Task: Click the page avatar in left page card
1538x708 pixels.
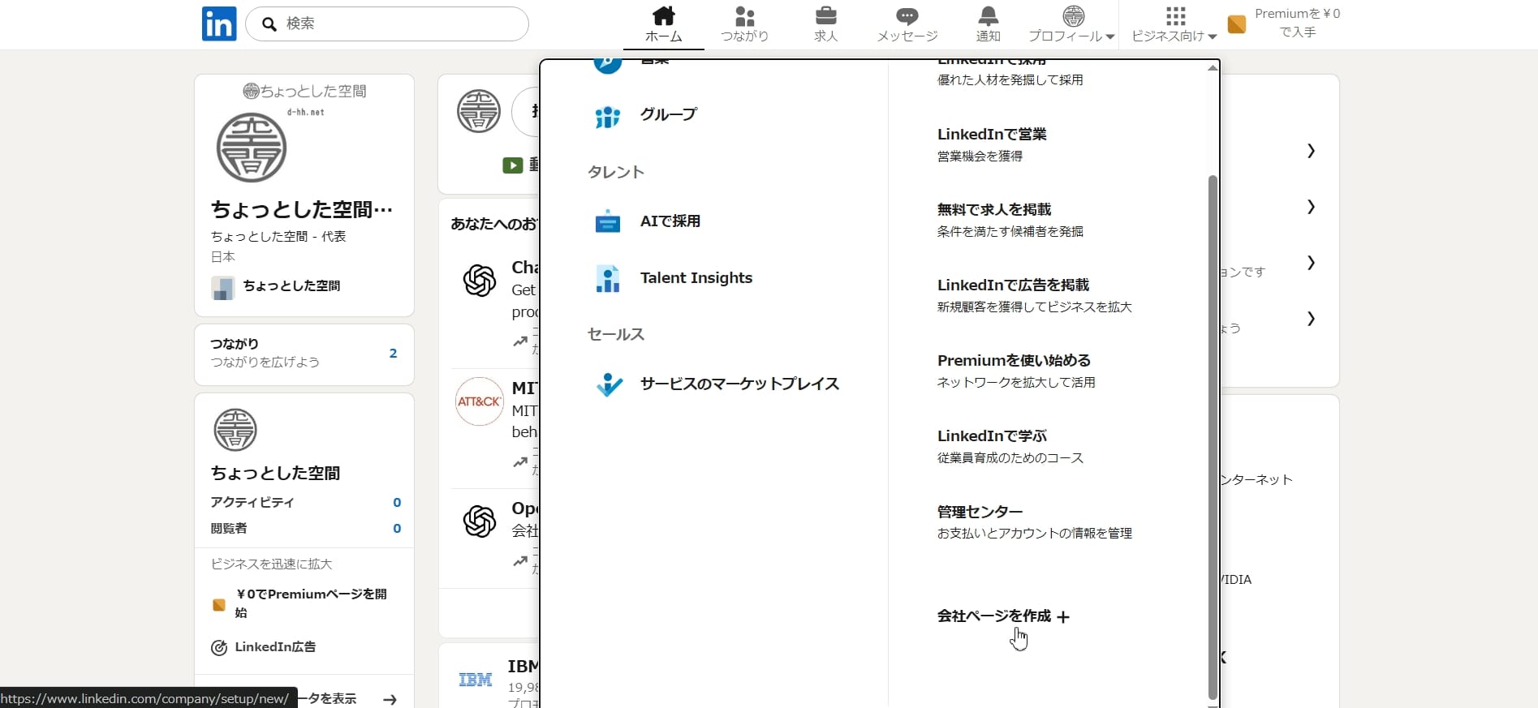Action: (235, 430)
